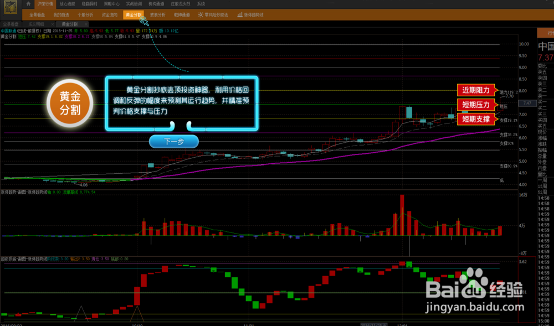Select 乾坤通道 in the orange toolbar
Screen dimensions: 554x326
click(x=182, y=15)
